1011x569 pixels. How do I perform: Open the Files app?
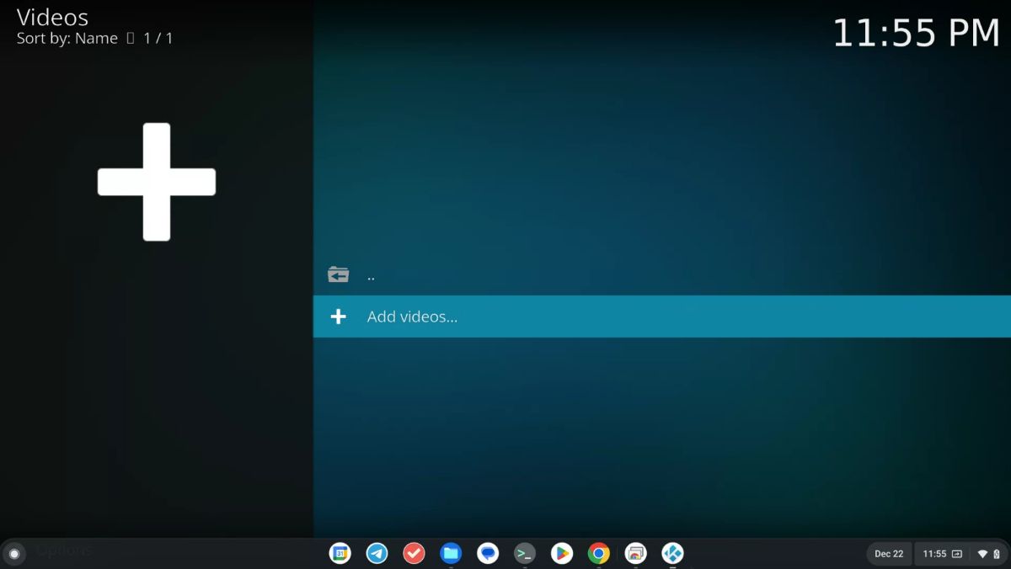(x=451, y=554)
